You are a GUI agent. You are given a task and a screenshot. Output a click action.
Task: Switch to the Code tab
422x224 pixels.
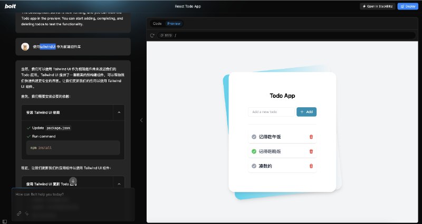[157, 24]
